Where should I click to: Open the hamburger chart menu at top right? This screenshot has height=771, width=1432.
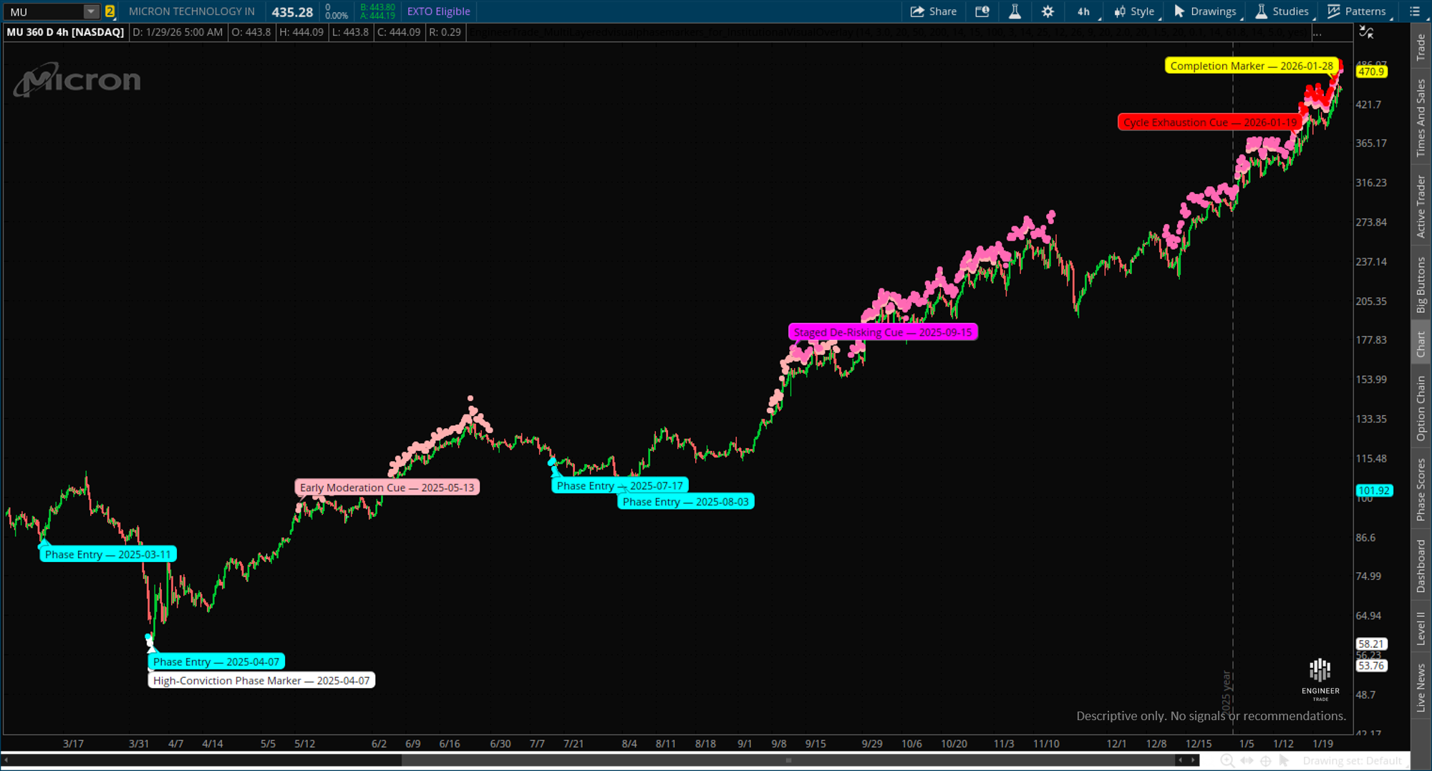(1414, 11)
